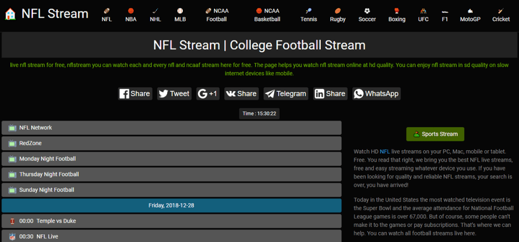The height and width of the screenshot is (242, 519).
Task: Click the house logo icon beside NFL Stream
Action: coord(9,14)
